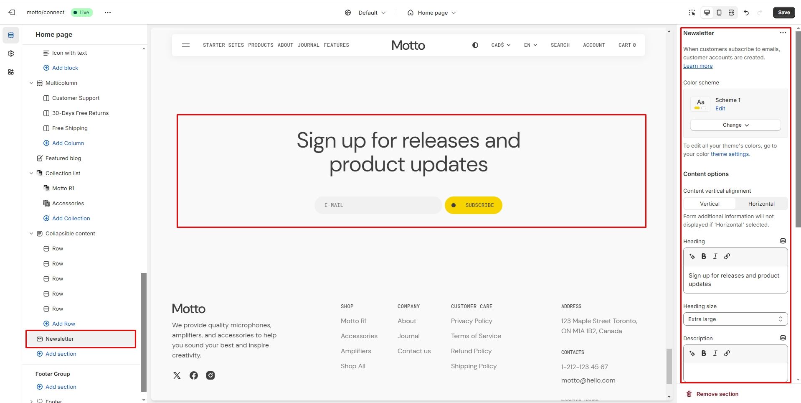Viewport: 801px width, 403px height.
Task: Connect dynamic source for Heading
Action: 783,241
